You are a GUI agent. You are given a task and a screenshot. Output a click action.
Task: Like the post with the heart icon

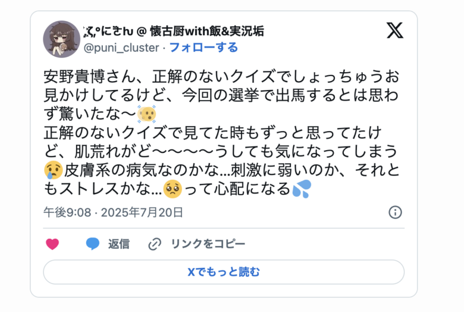[x=52, y=244]
